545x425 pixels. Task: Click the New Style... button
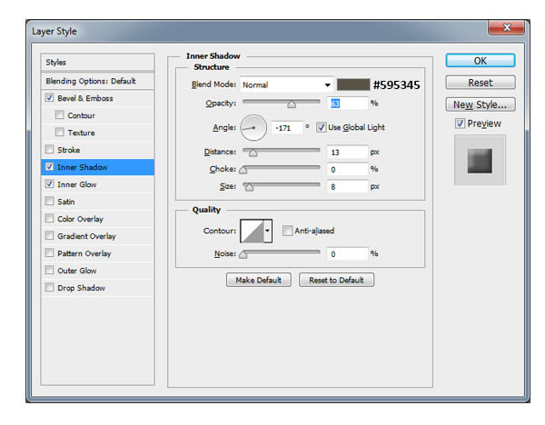(481, 104)
